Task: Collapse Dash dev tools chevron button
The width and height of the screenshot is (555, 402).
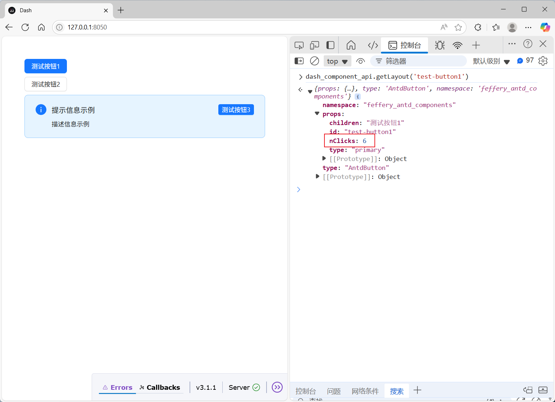Action: [x=277, y=387]
